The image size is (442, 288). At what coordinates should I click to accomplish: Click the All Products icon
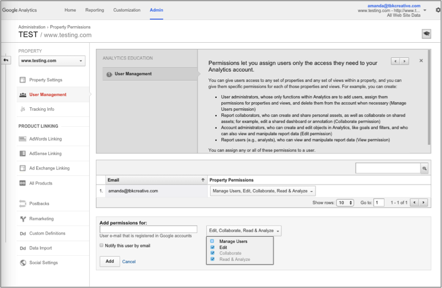click(22, 183)
